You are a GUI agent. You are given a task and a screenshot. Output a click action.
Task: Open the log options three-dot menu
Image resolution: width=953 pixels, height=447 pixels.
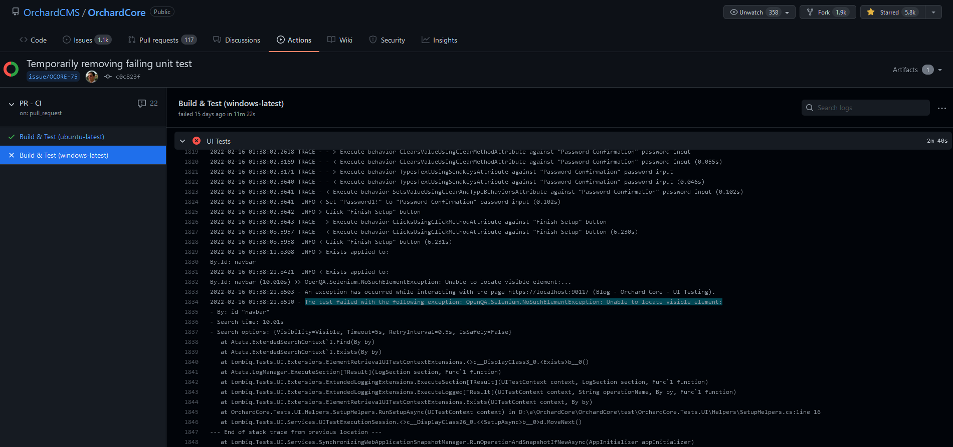pyautogui.click(x=942, y=108)
